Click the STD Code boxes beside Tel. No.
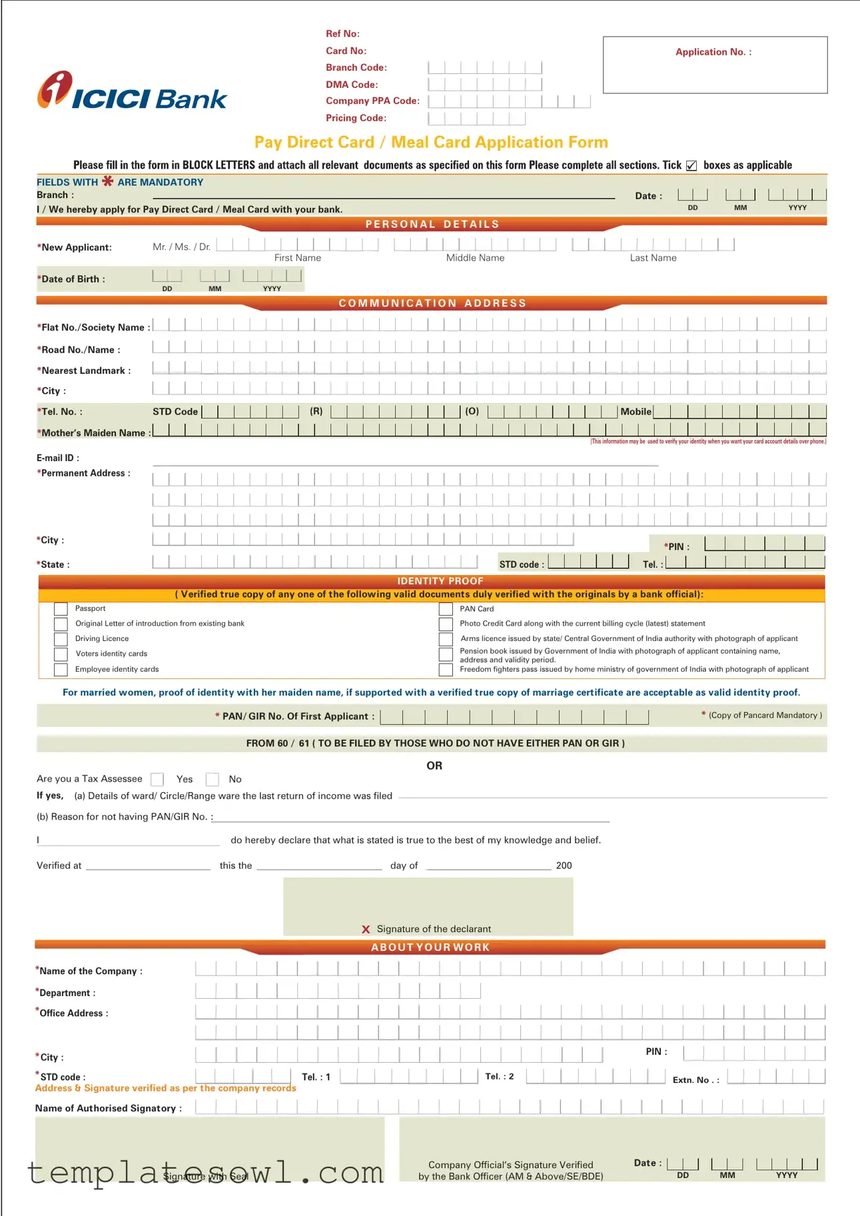 click(x=250, y=411)
